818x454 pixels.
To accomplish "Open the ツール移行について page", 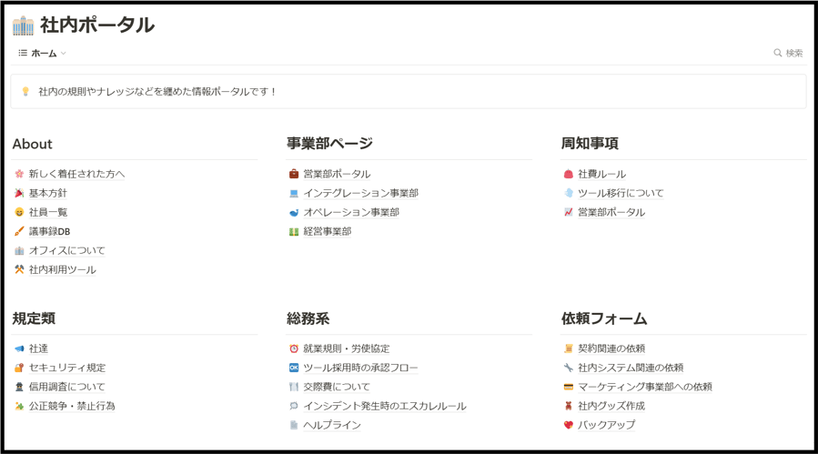I will [621, 193].
